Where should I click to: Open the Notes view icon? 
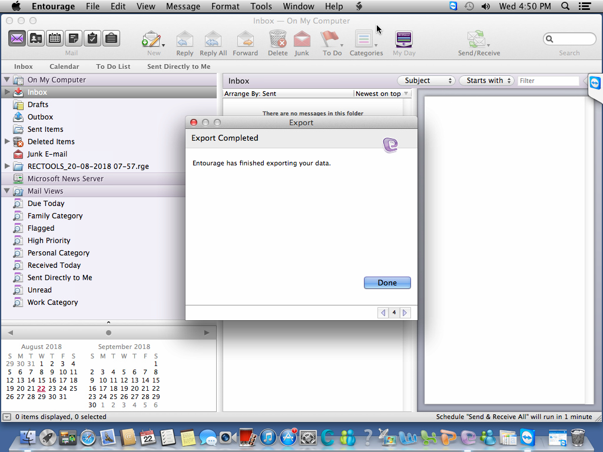click(74, 38)
